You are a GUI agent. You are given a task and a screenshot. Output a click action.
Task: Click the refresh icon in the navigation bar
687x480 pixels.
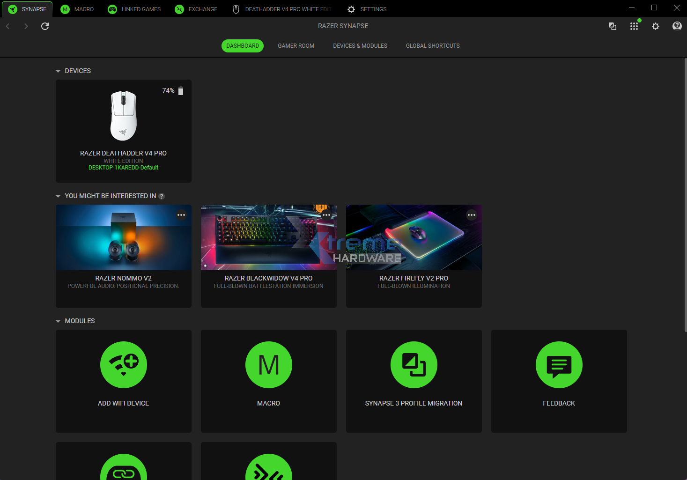(x=44, y=26)
